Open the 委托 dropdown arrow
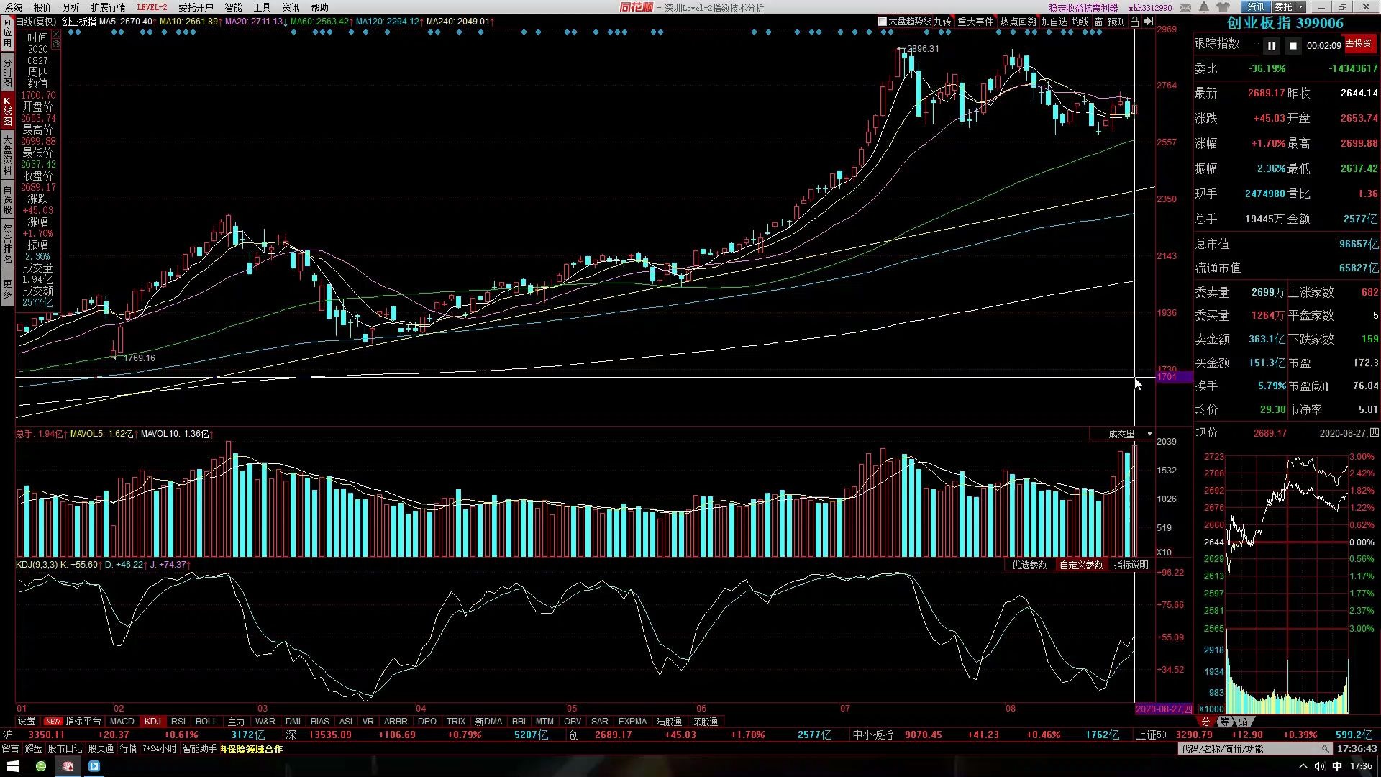Screen dimensions: 1381x777 point(1300,7)
